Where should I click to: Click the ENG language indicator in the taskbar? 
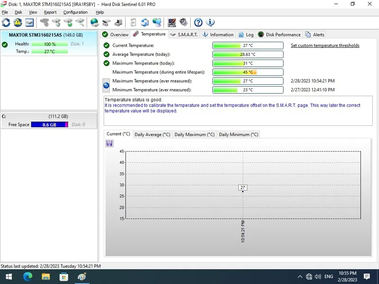[x=328, y=276]
